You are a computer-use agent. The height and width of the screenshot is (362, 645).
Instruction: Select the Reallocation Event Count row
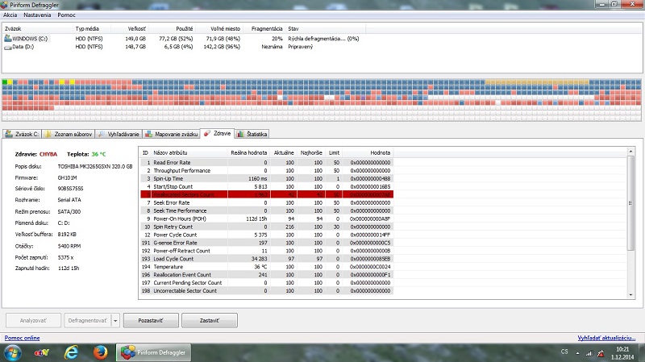[x=267, y=275]
